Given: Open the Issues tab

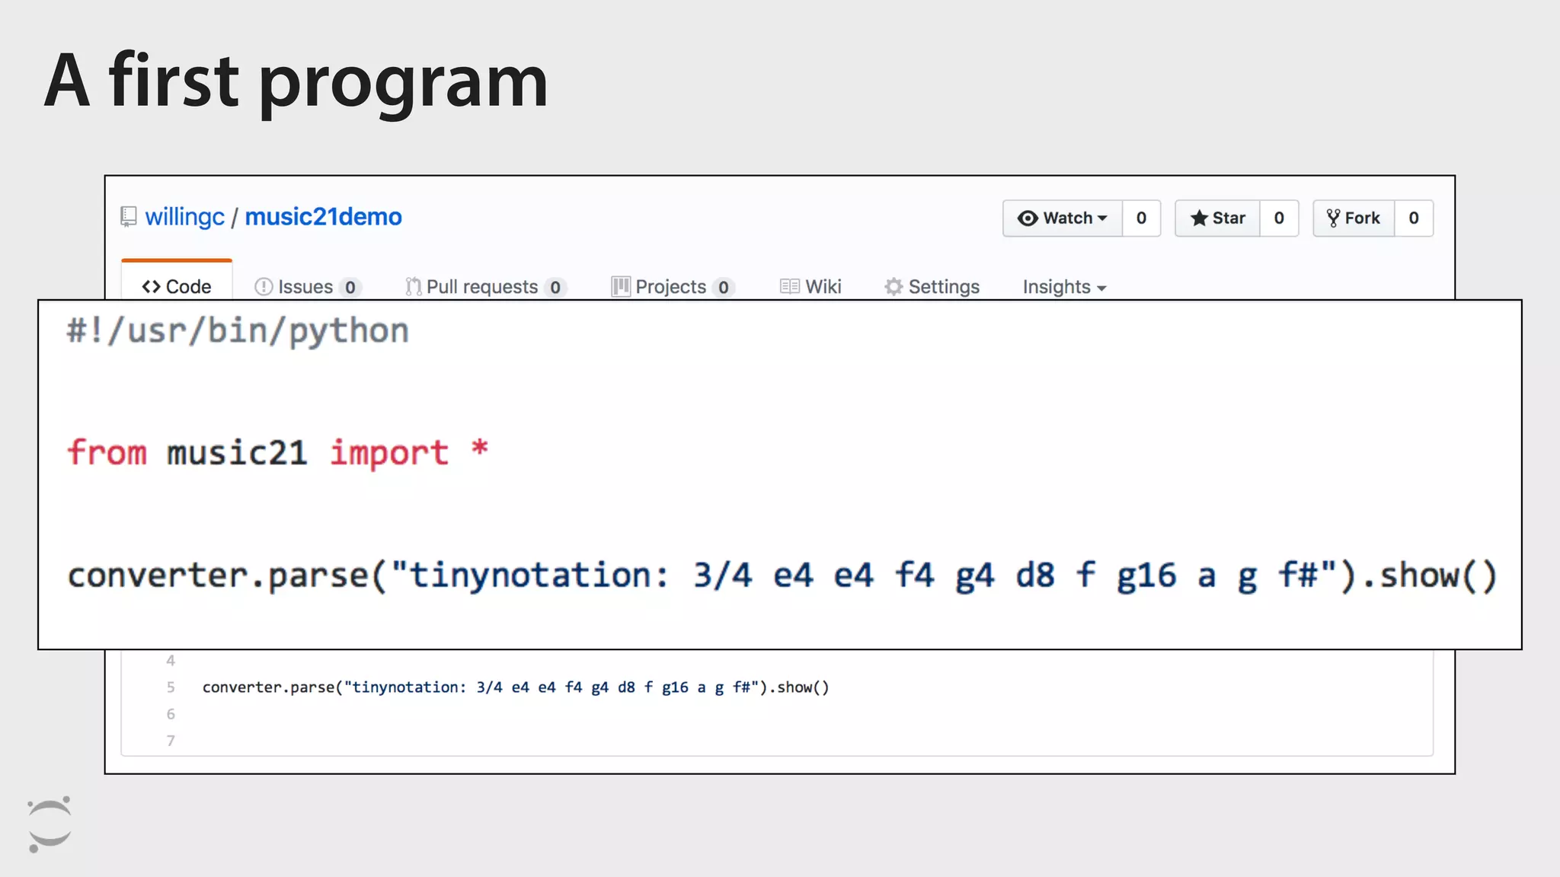Looking at the screenshot, I should pos(308,287).
